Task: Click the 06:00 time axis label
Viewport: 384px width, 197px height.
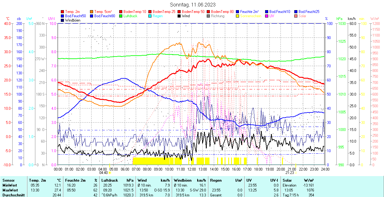Action: click(x=125, y=169)
